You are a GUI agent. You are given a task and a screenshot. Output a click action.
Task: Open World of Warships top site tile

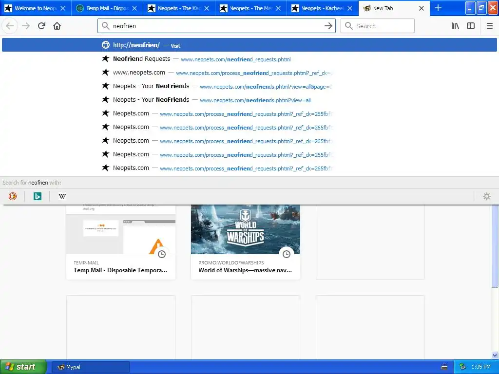pyautogui.click(x=246, y=242)
